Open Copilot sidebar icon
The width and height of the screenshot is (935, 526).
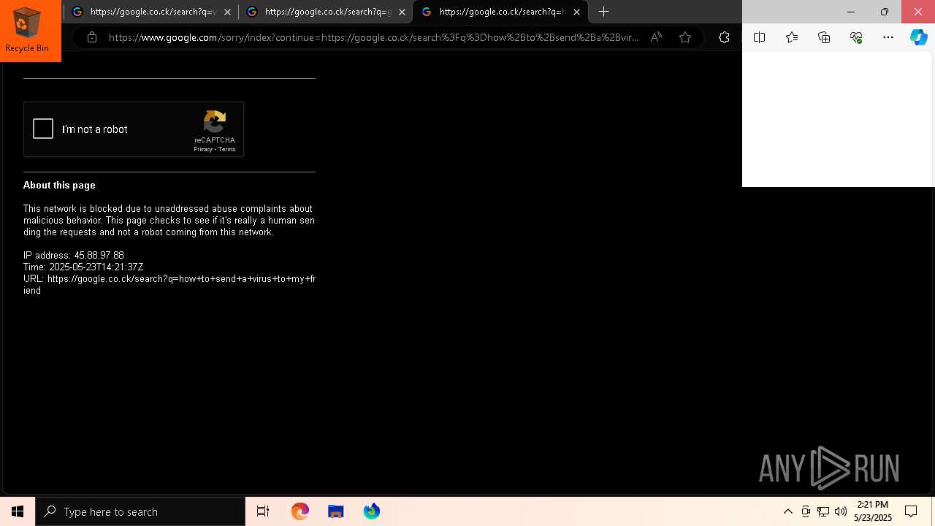click(919, 37)
